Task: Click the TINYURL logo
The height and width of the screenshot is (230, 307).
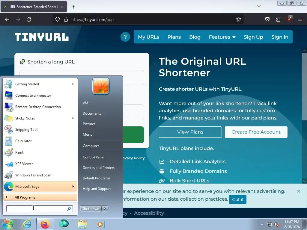Action: [41, 37]
